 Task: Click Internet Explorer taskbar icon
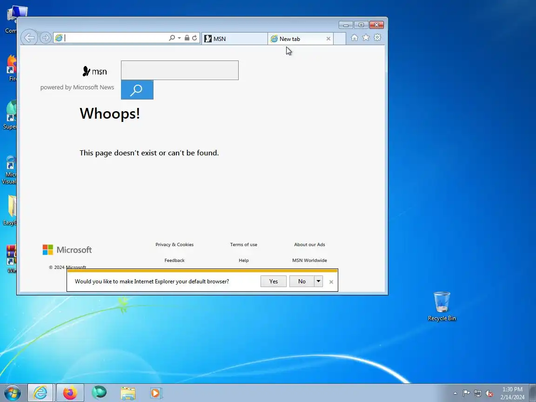point(40,393)
